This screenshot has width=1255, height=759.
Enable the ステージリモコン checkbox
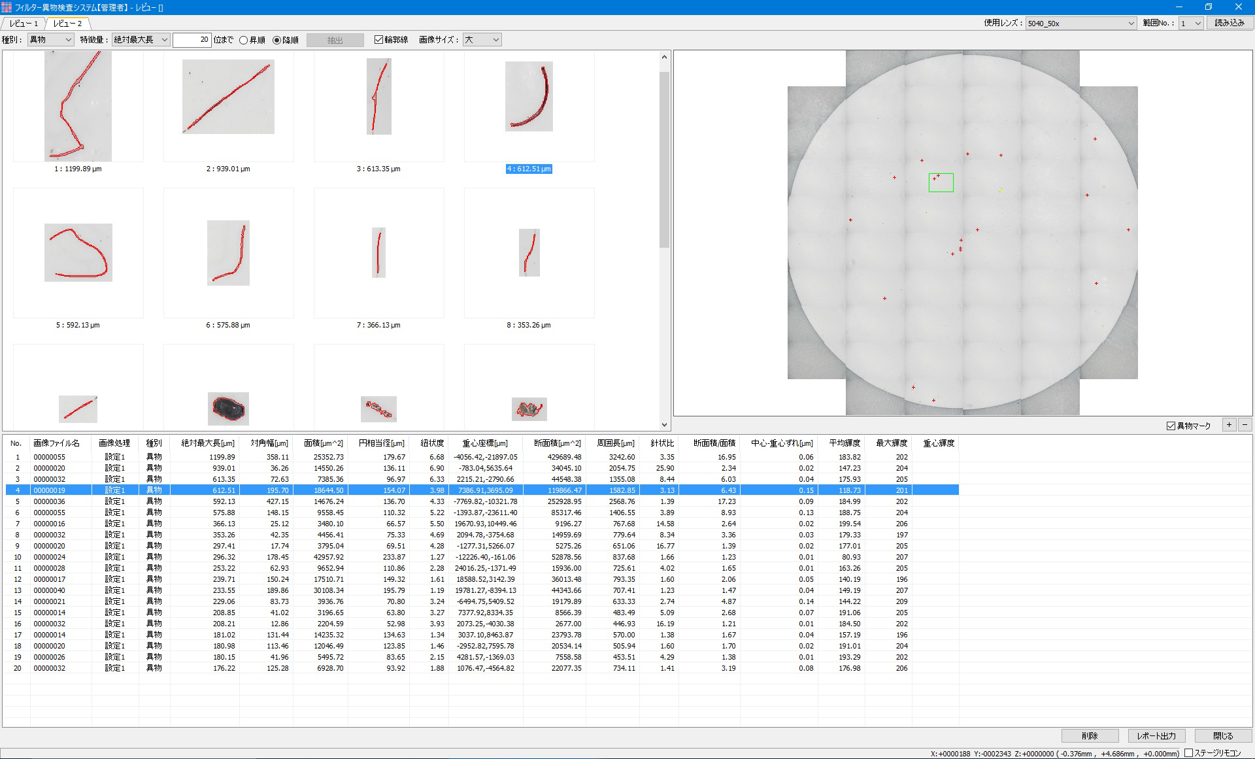[1189, 753]
